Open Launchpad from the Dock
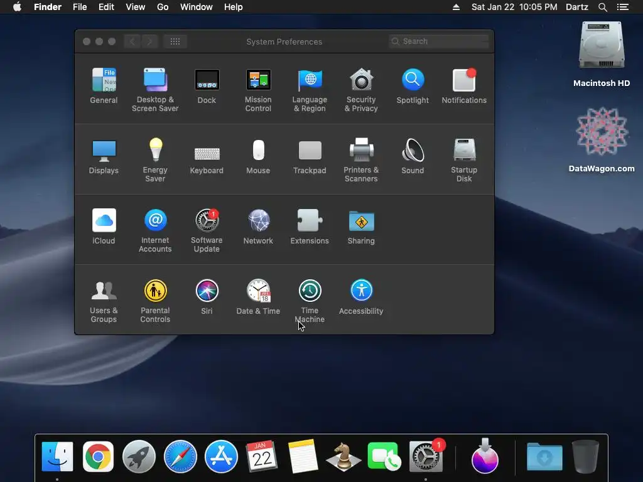This screenshot has height=482, width=643. (x=139, y=456)
